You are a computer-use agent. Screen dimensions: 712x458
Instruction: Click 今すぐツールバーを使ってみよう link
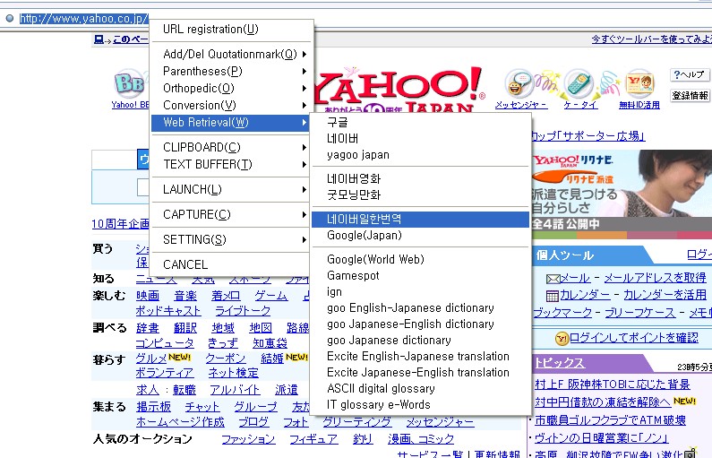(x=651, y=39)
